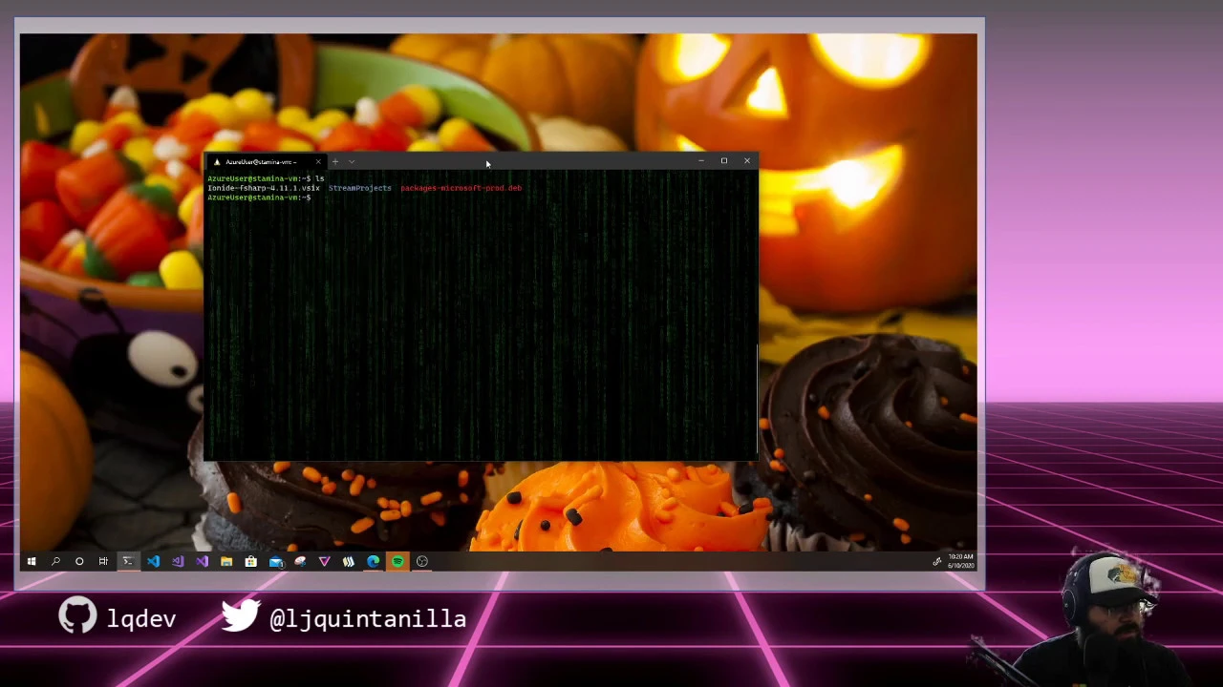Image resolution: width=1223 pixels, height=687 pixels.
Task: Select Windows Terminal taskbar icon
Action: point(127,561)
